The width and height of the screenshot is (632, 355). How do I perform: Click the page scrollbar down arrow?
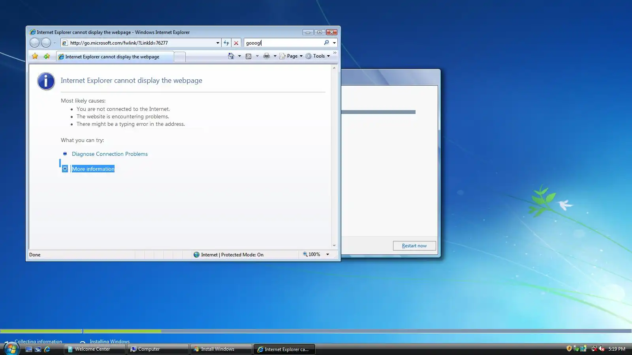334,245
